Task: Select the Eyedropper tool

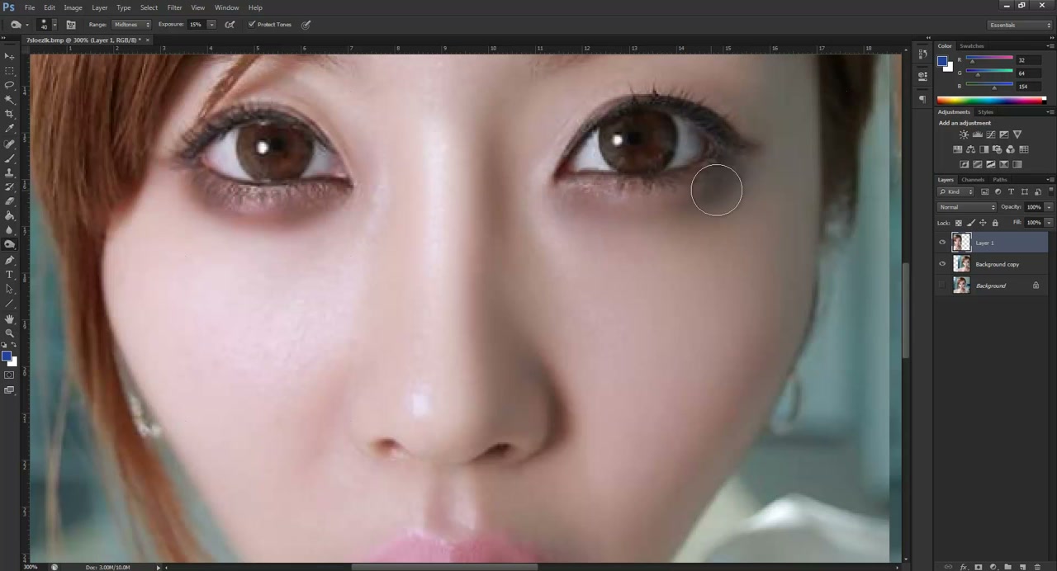Action: coord(10,129)
